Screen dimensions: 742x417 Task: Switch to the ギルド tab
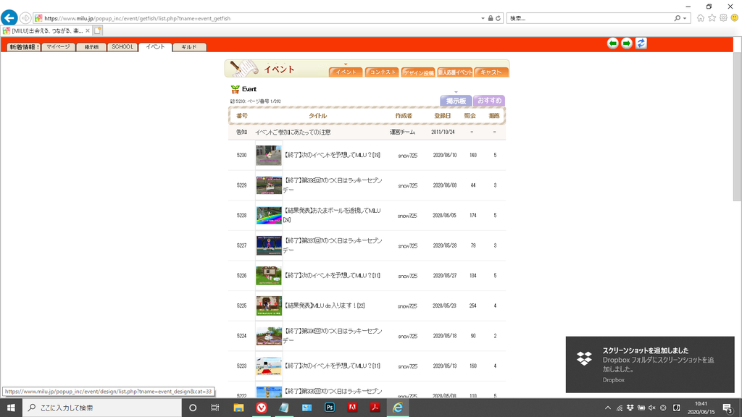pyautogui.click(x=189, y=47)
